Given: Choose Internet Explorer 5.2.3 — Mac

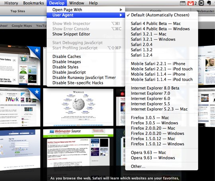Looking at the screenshot, I should point(162,109).
